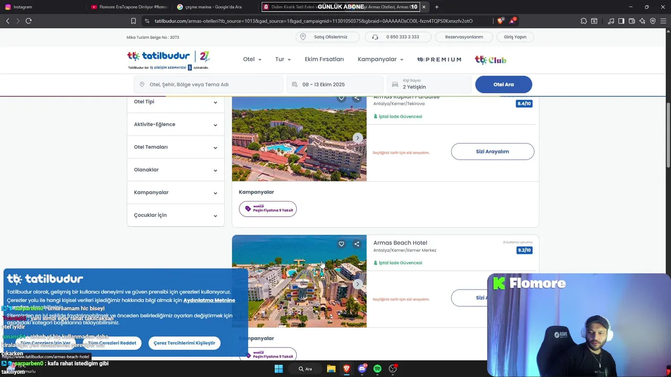Open the Windows Start menu
Viewport: 671px width, 377px height.
278,369
